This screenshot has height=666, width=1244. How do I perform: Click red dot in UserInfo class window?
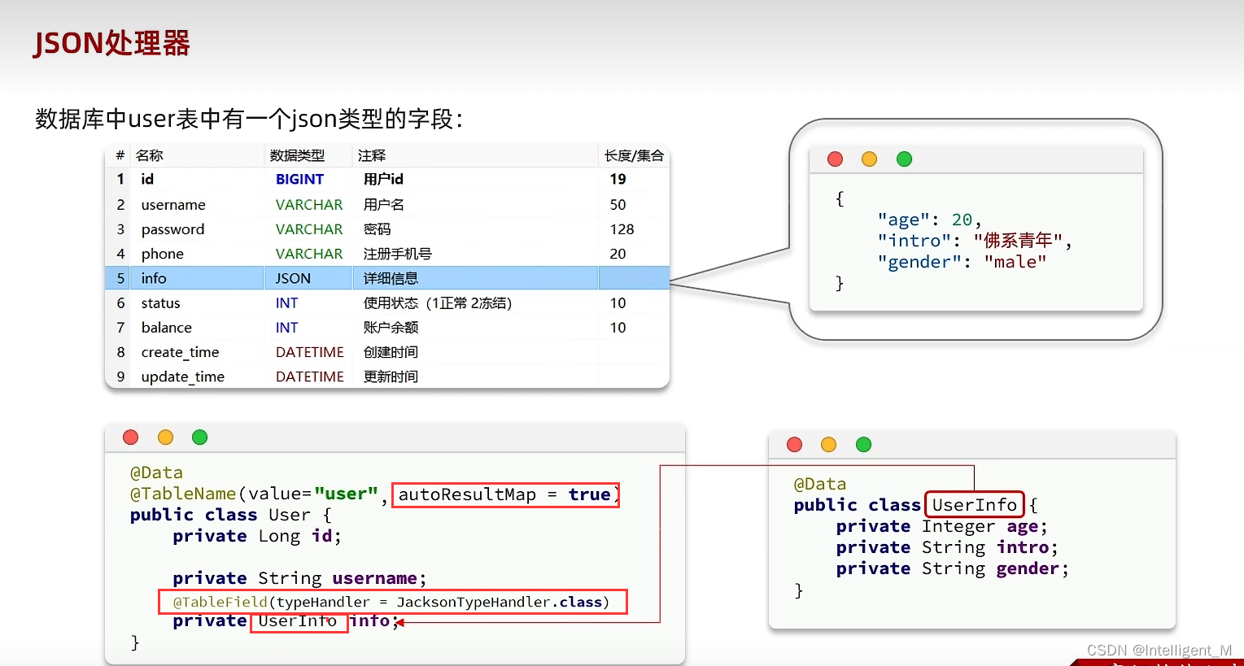pyautogui.click(x=795, y=445)
